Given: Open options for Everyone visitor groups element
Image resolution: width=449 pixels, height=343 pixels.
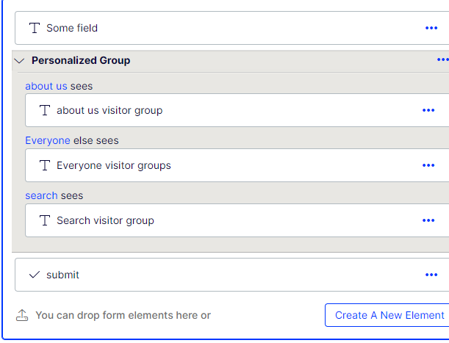Looking at the screenshot, I should pyautogui.click(x=428, y=165).
